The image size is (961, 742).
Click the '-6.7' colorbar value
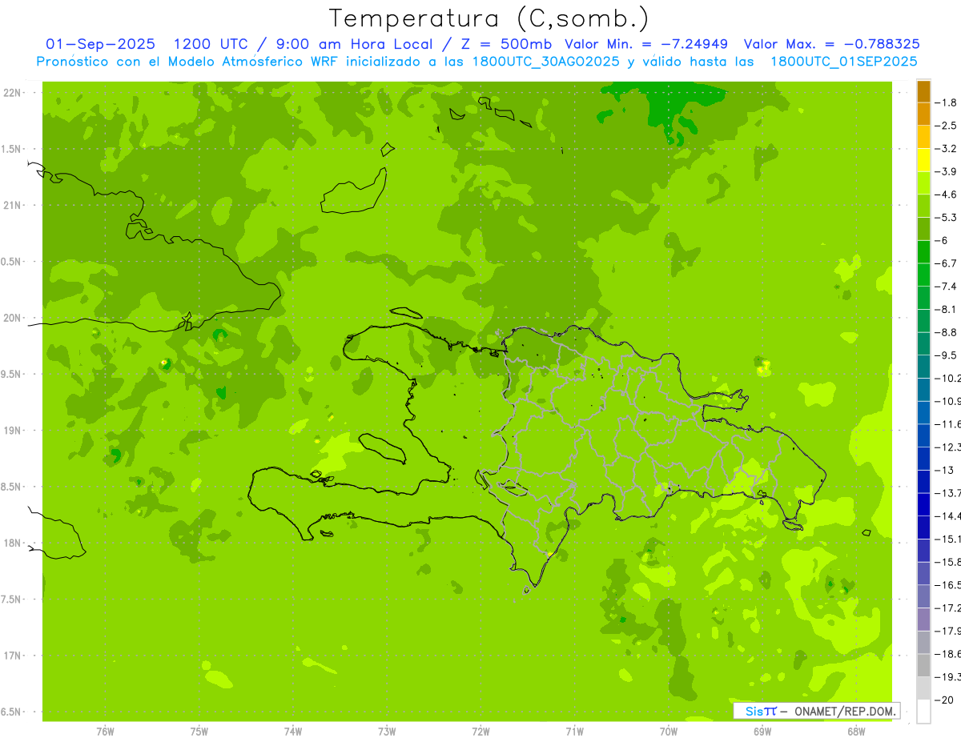pyautogui.click(x=947, y=263)
